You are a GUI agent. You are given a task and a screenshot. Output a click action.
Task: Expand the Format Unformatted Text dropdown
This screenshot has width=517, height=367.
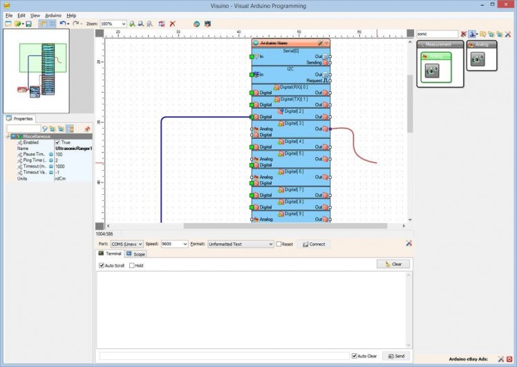pos(270,244)
